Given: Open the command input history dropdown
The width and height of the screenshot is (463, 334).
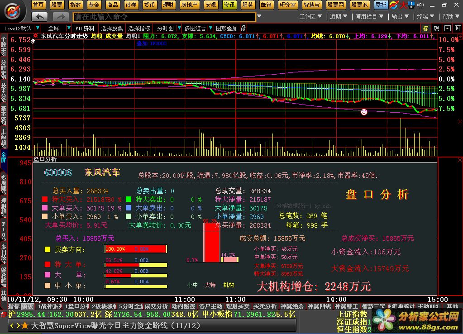Looking at the screenshot, I should coord(259,17).
